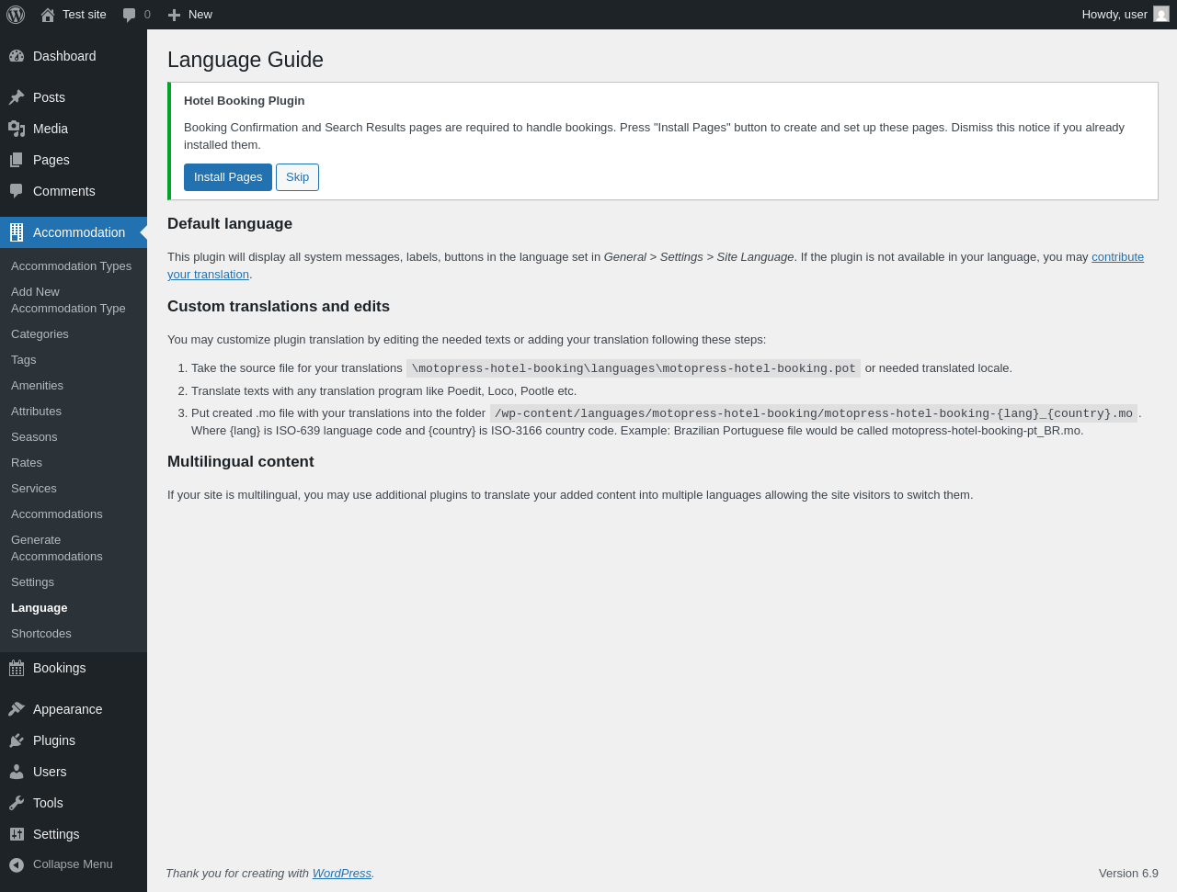Go to the Shortcodes submenu item
The height and width of the screenshot is (892, 1177).
pos(41,634)
